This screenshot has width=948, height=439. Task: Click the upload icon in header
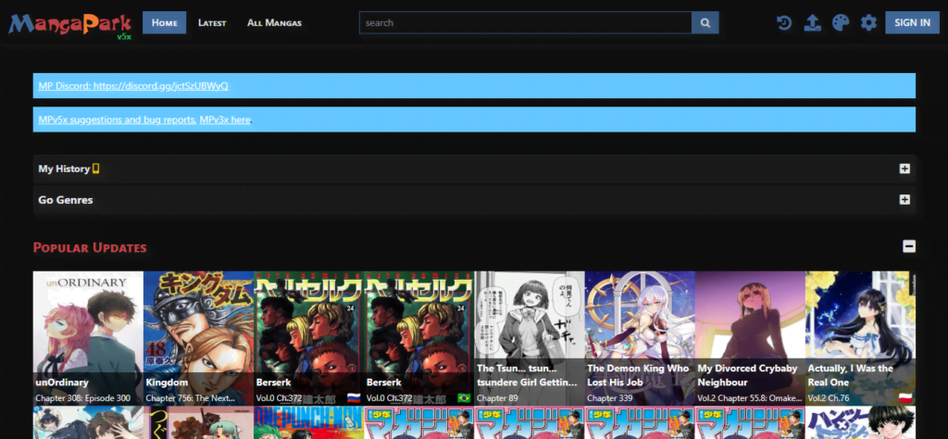coord(812,23)
